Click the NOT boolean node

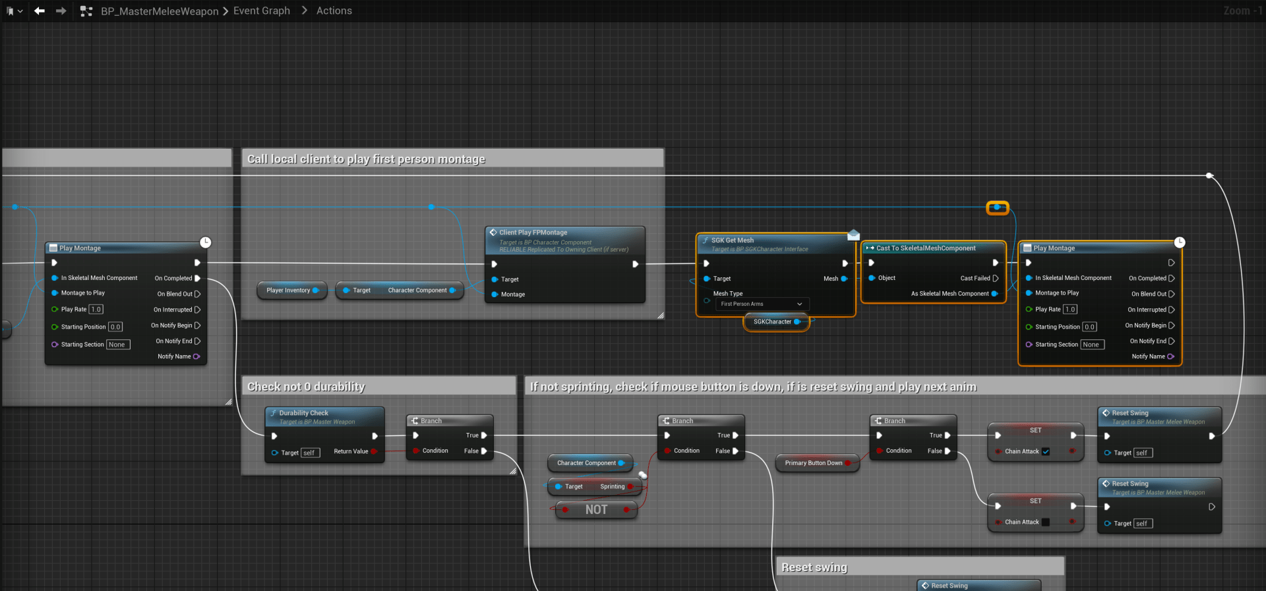point(596,509)
